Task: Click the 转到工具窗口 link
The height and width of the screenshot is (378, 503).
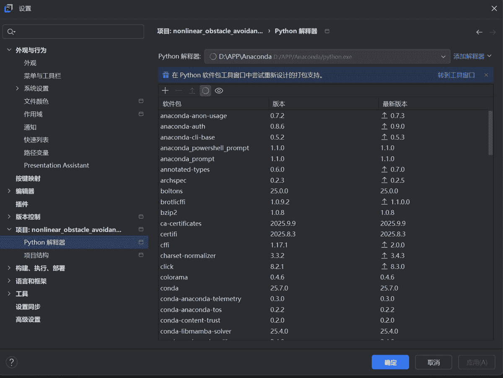Action: [456, 75]
